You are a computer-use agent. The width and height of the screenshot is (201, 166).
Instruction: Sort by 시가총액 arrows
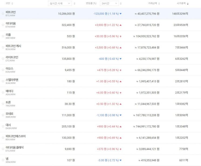tap(188, 4)
